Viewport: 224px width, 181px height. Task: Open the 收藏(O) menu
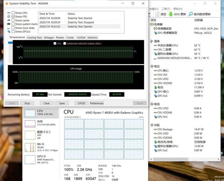point(154,9)
